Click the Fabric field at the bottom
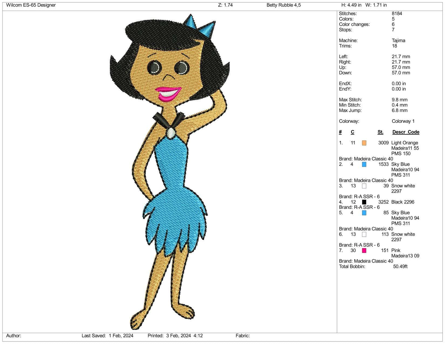 pyautogui.click(x=243, y=336)
